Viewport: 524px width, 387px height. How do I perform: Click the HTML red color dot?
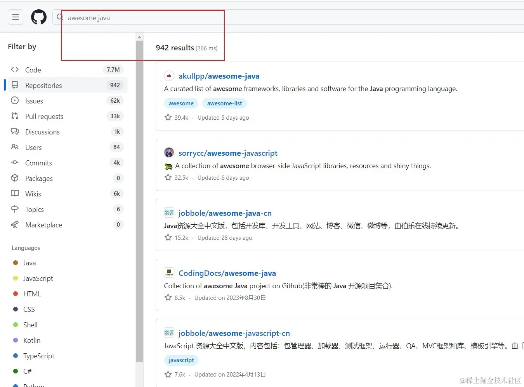(x=16, y=294)
